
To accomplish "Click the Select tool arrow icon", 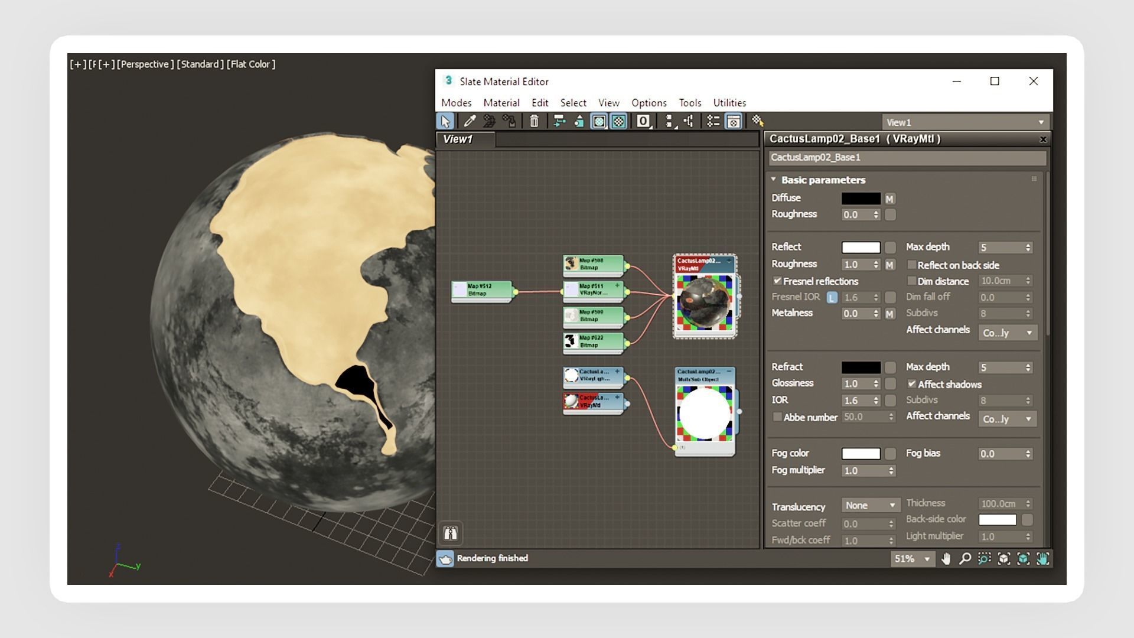I will click(x=445, y=121).
